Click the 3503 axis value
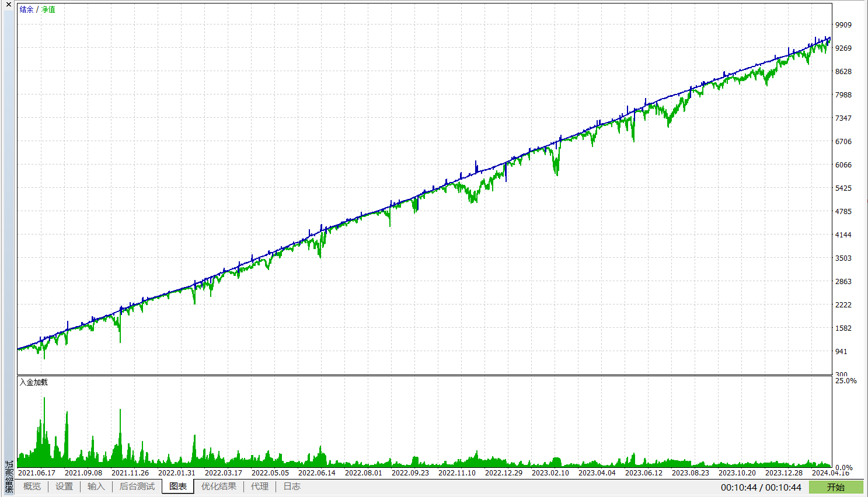Screen dimensions: 868x497 coord(843,258)
